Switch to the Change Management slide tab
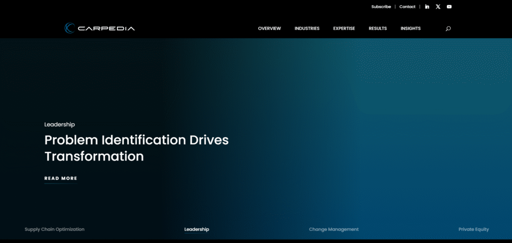512x243 pixels. (333, 229)
